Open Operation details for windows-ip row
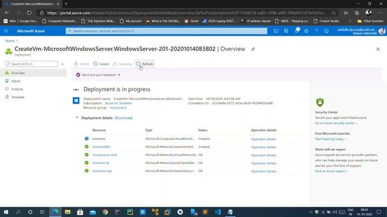The width and height of the screenshot is (387, 217). click(264, 163)
